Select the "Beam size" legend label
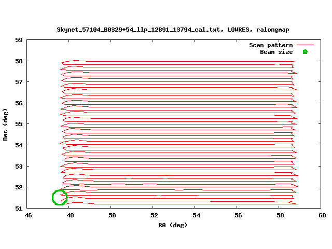The width and height of the screenshot is (332, 249). 276,52
